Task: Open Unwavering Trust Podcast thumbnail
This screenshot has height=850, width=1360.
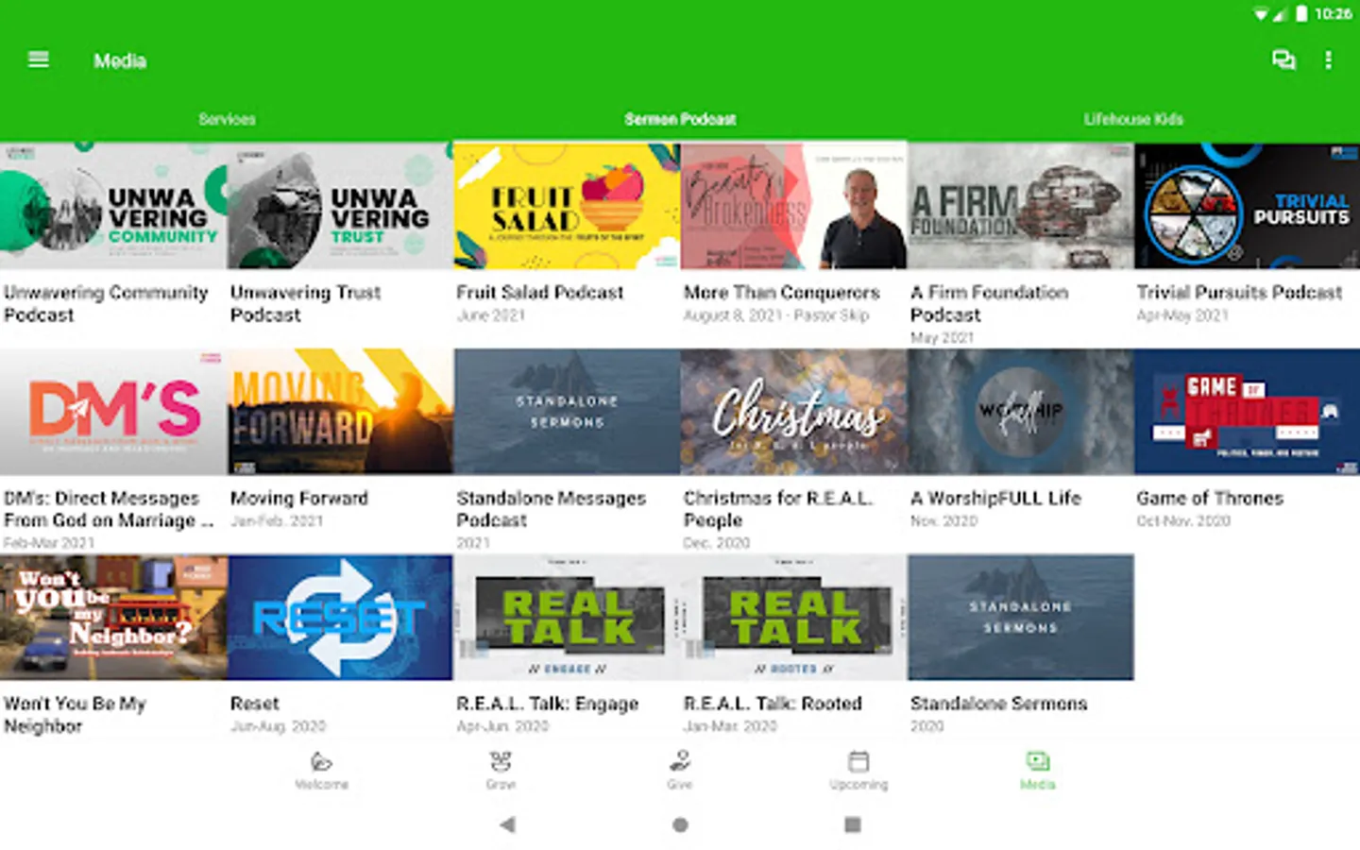Action: tap(340, 206)
